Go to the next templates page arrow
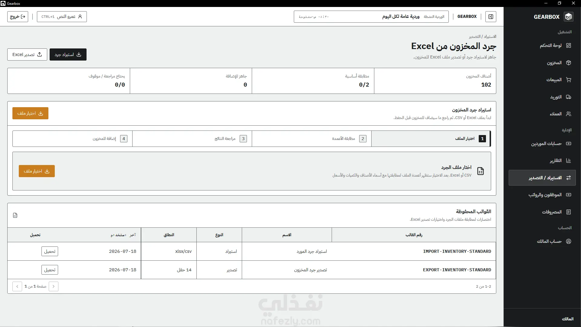Image resolution: width=581 pixels, height=327 pixels. click(17, 286)
